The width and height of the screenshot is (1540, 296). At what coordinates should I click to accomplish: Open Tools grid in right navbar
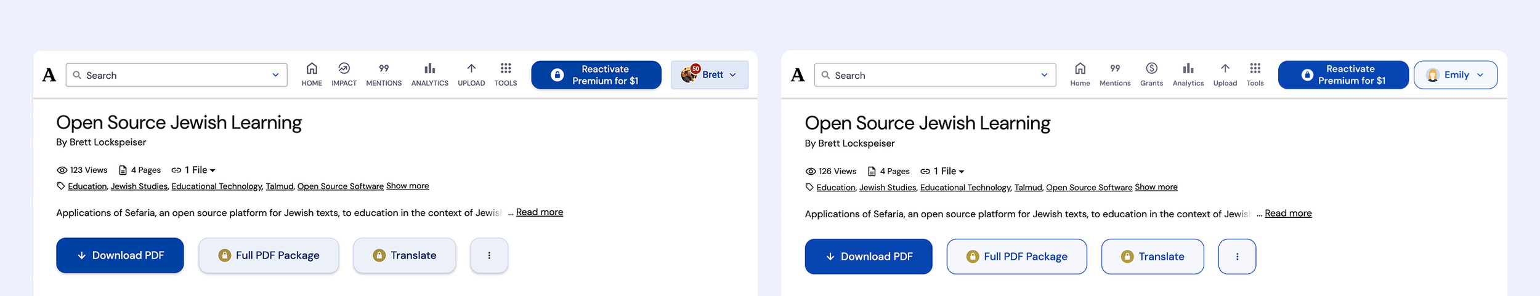1255,74
